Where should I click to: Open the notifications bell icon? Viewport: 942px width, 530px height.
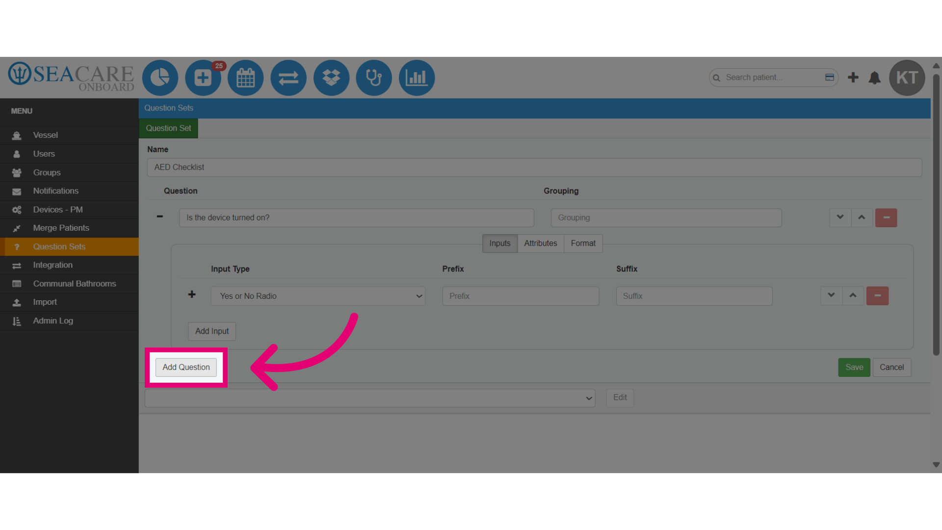[x=874, y=78]
